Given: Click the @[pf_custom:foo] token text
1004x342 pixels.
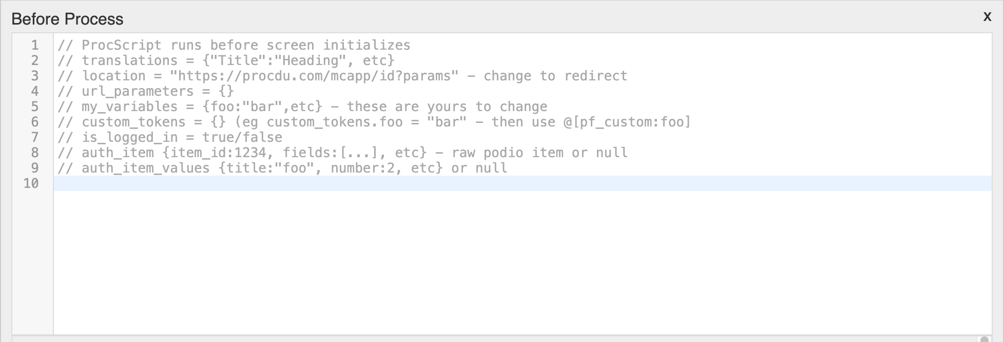Looking at the screenshot, I should click(x=627, y=122).
